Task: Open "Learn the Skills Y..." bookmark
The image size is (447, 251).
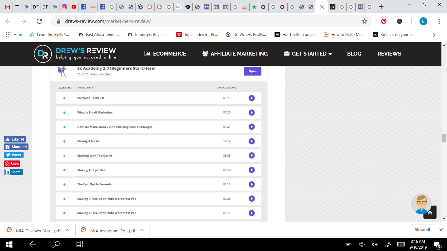Action: pyautogui.click(x=49, y=35)
